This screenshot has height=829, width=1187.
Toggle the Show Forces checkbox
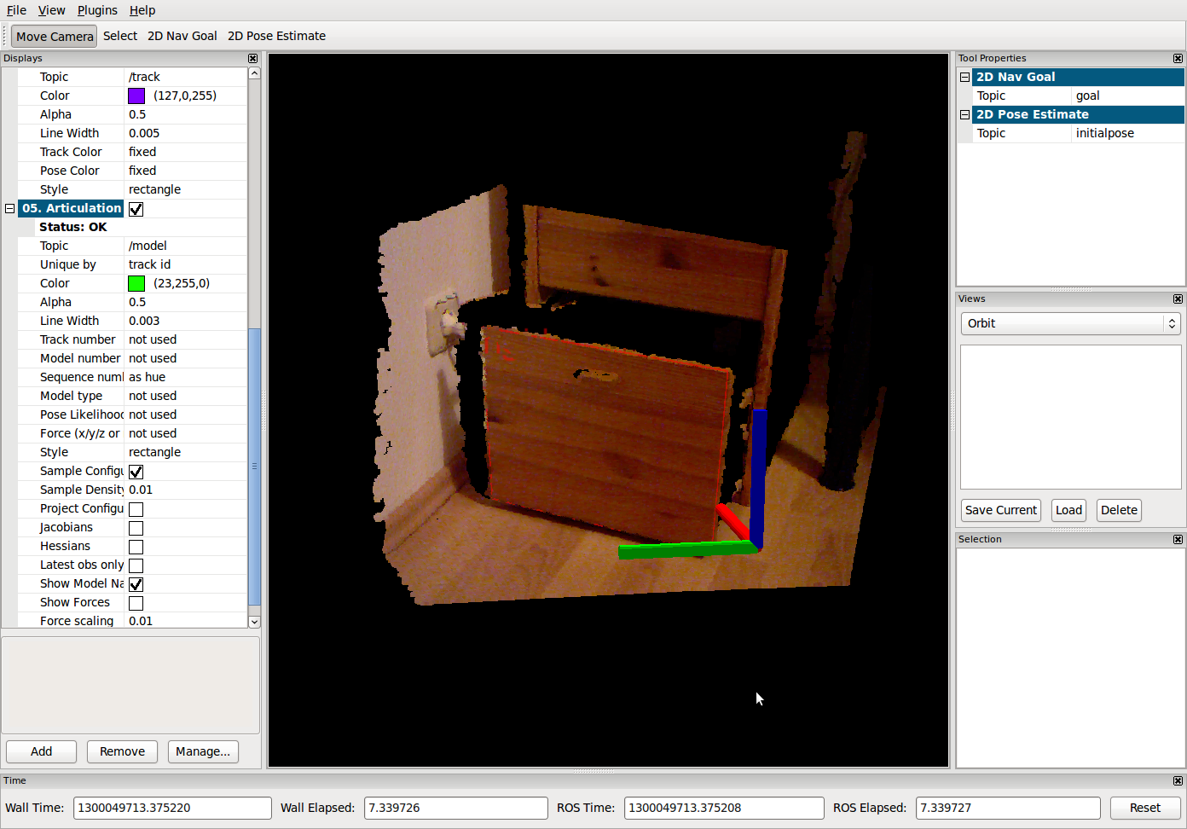click(136, 603)
